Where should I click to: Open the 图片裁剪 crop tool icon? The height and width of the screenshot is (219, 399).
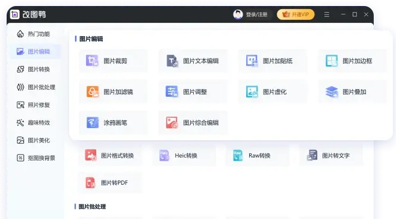92,61
